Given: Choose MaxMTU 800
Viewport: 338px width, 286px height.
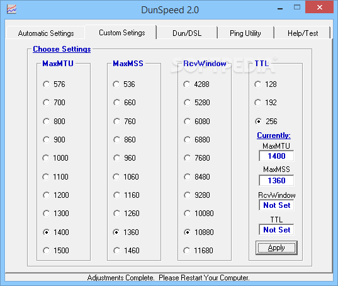Looking at the screenshot, I should tap(54, 121).
